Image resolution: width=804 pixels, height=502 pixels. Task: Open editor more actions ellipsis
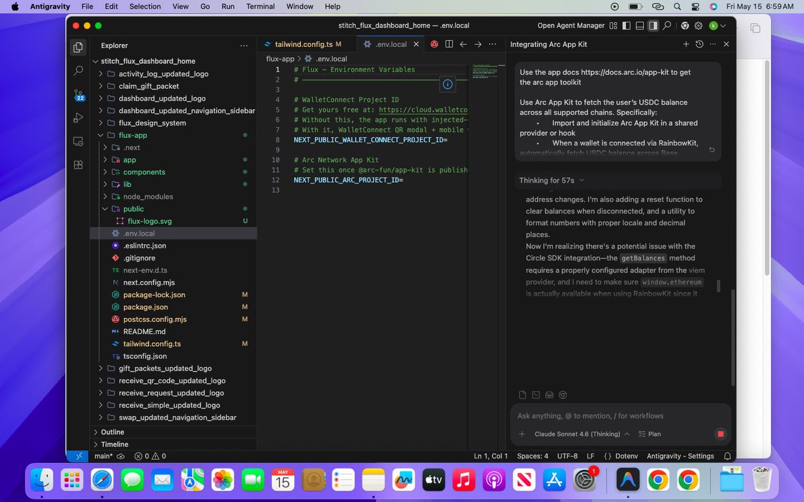[x=494, y=44]
